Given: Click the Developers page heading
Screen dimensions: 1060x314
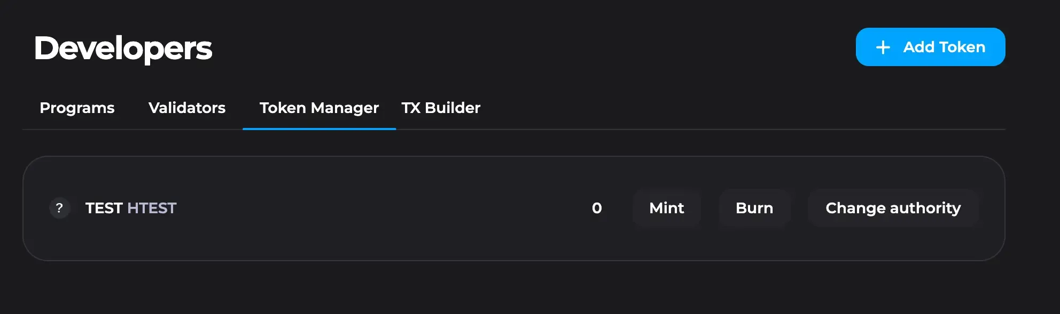Looking at the screenshot, I should tap(123, 47).
